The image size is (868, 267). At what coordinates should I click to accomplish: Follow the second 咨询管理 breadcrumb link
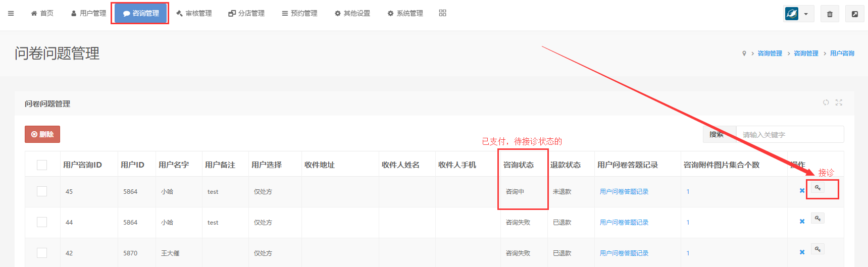coord(806,54)
